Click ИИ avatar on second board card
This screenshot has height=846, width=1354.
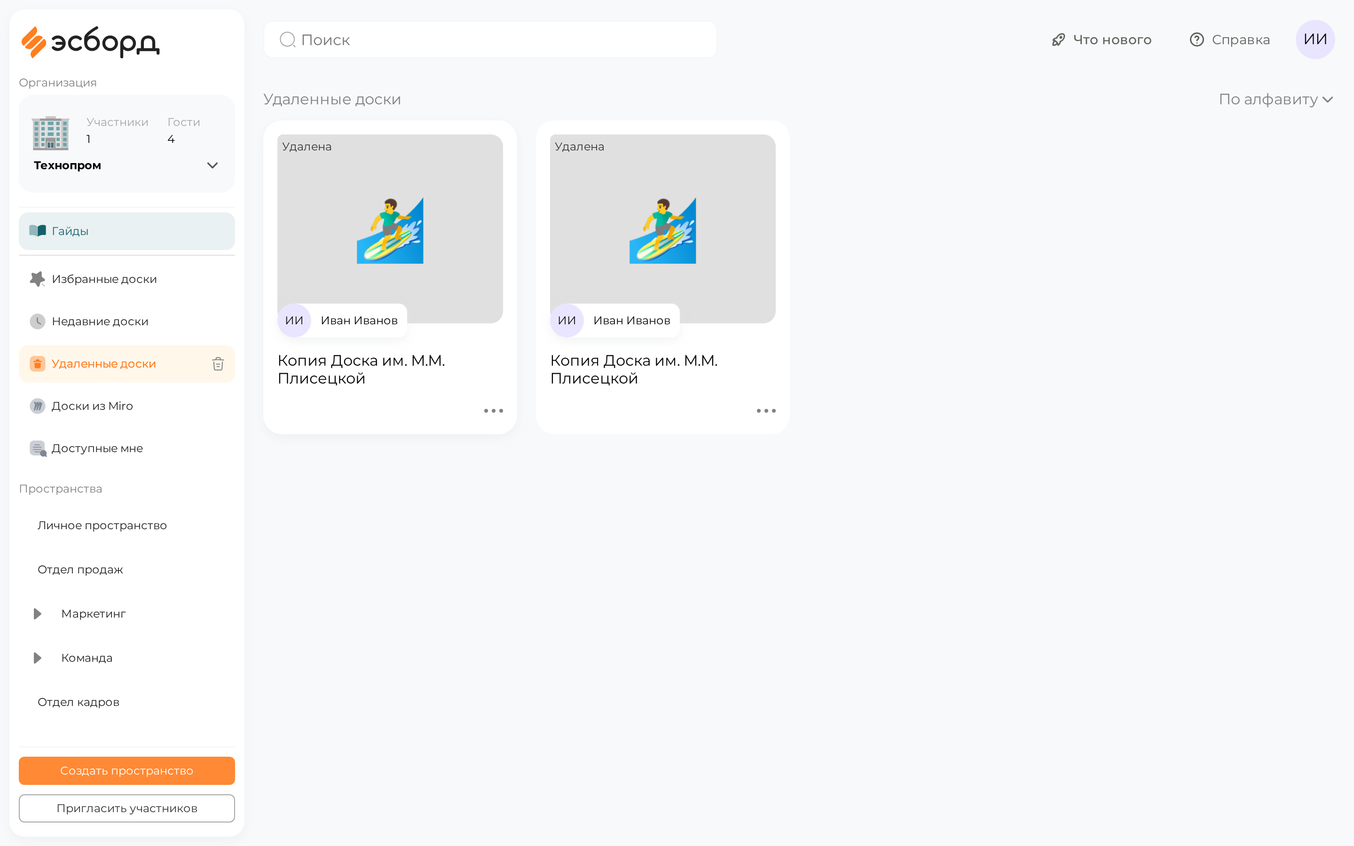click(567, 320)
